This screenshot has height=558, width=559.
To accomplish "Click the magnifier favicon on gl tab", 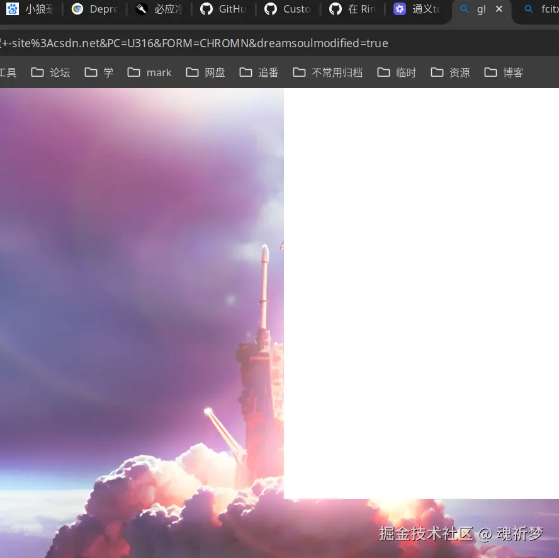I will coord(464,9).
